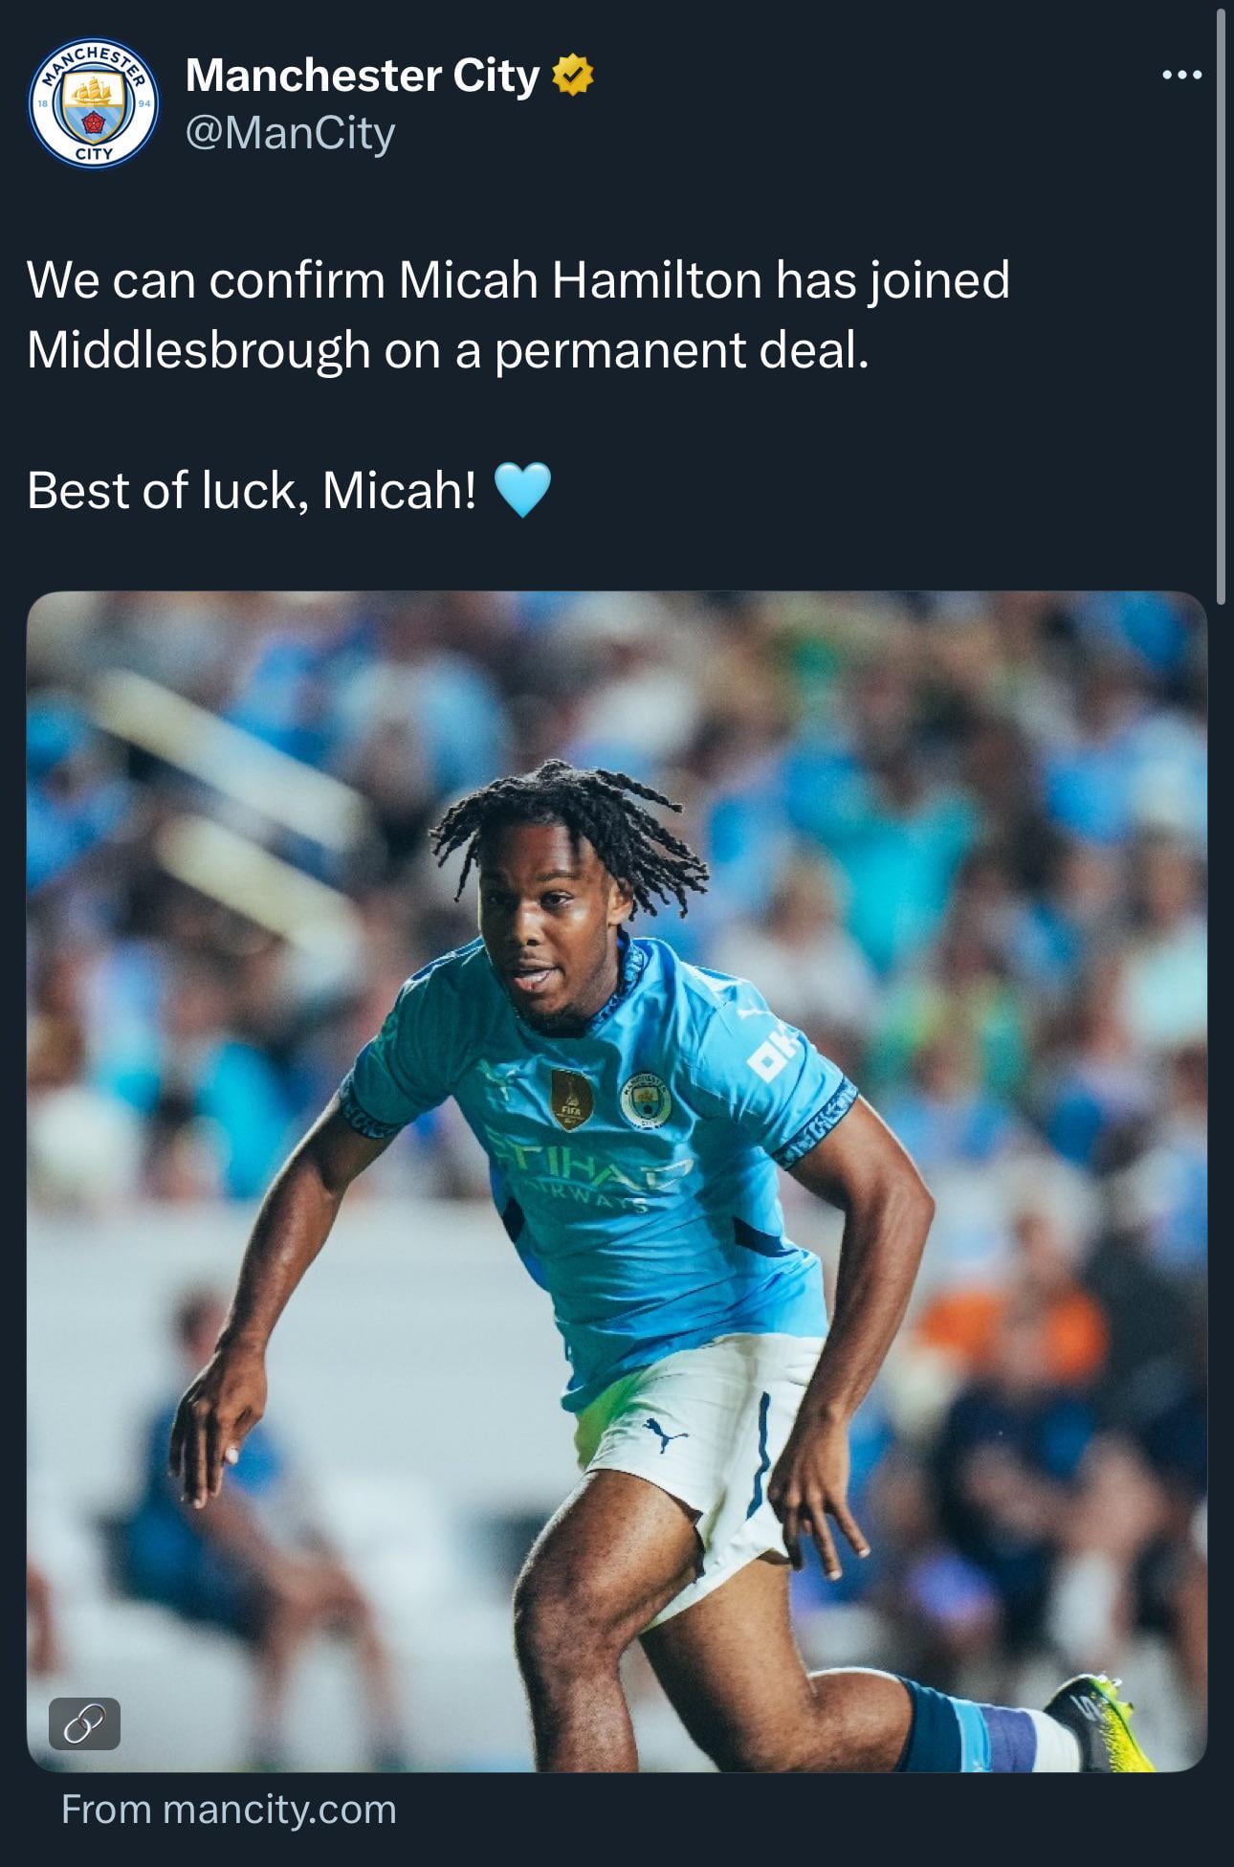
Task: Open the @ManCity handle
Action: [x=290, y=133]
